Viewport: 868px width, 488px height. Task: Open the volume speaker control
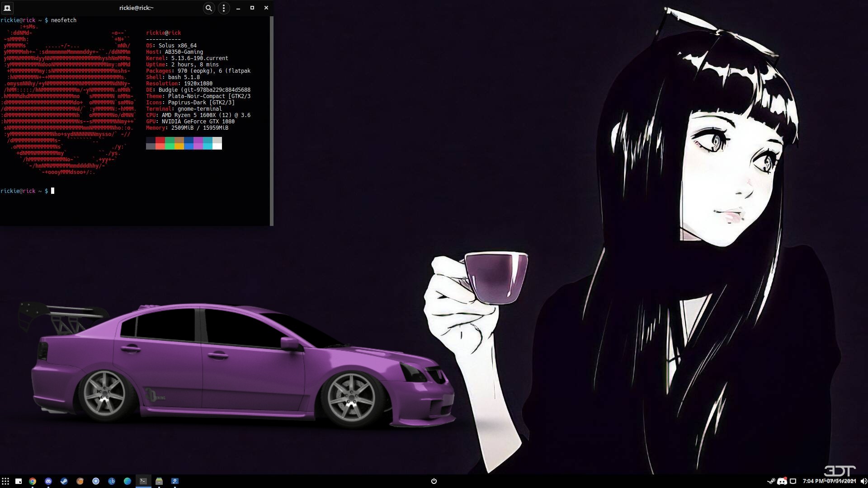(863, 481)
